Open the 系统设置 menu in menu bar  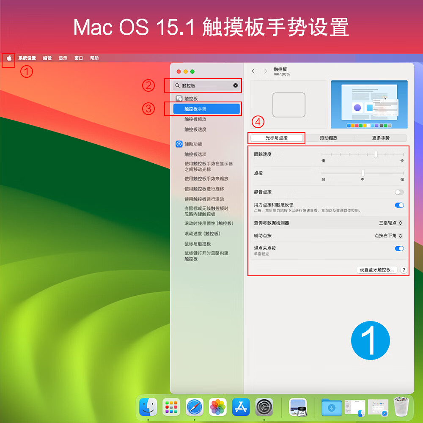27,58
